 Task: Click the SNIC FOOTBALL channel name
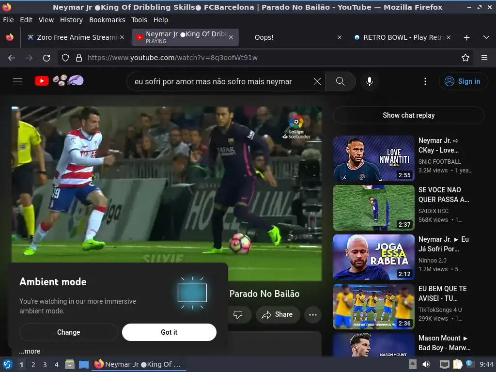[440, 162]
